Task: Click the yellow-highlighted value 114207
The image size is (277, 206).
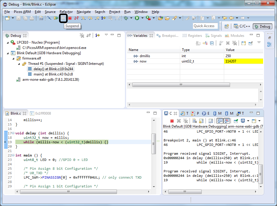Action: pos(243,61)
